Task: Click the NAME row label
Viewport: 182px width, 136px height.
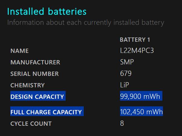Action: click(x=20, y=51)
